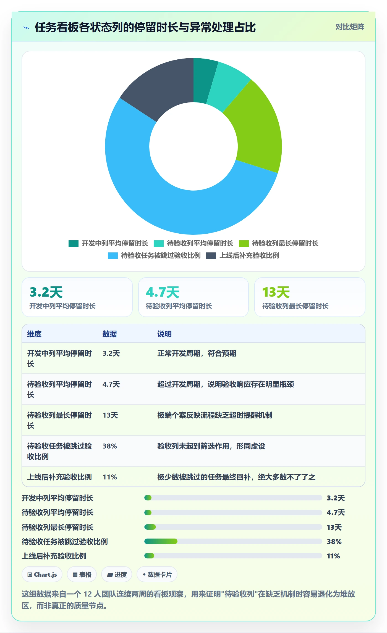The image size is (387, 633).
Task: Open the 3.2天 data card
Action: [x=77, y=297]
